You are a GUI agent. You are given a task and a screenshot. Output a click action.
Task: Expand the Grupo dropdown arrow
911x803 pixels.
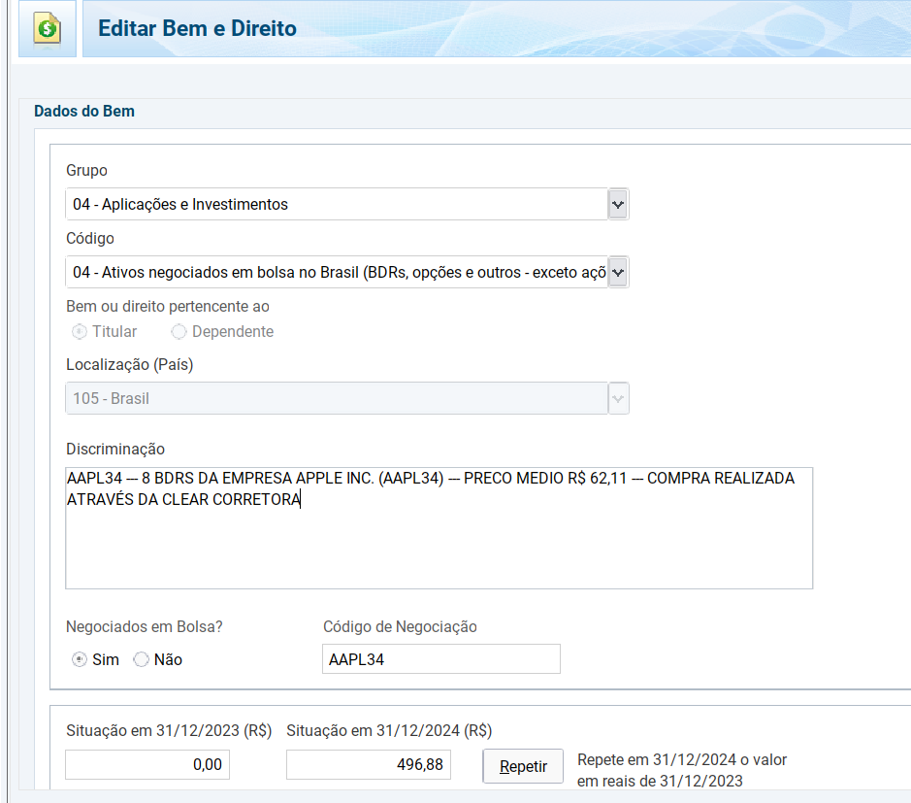tap(617, 204)
